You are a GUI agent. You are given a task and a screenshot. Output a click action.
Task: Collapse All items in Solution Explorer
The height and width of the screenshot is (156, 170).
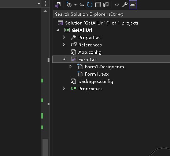tap(98, 5)
